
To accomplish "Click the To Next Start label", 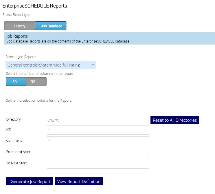I will pyautogui.click(x=16, y=163).
